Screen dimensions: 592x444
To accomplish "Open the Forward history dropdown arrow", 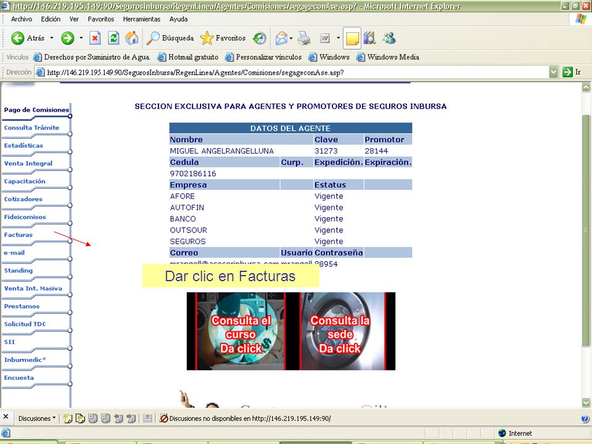I will [x=81, y=38].
